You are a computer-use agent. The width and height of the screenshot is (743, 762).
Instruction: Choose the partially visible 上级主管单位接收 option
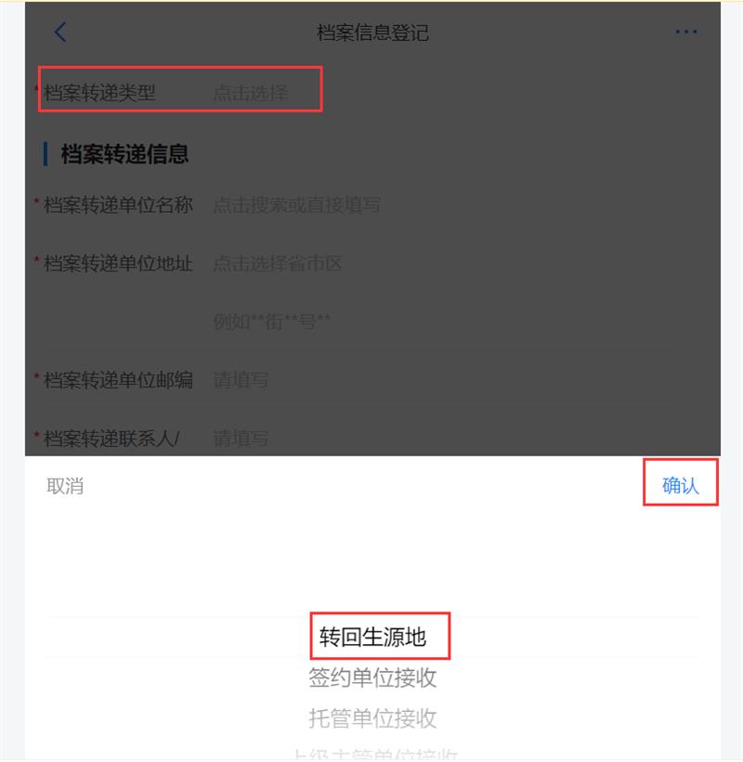[x=375, y=755]
